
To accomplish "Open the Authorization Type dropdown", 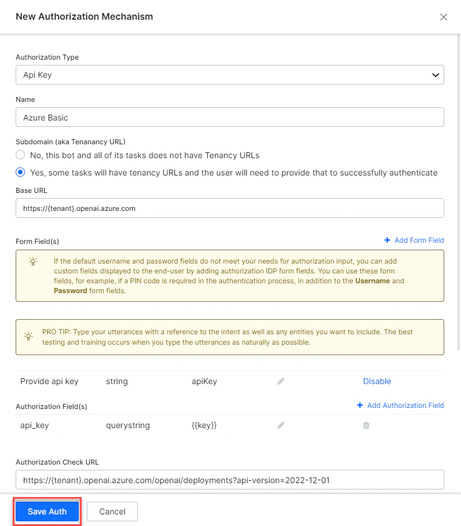I will click(229, 75).
